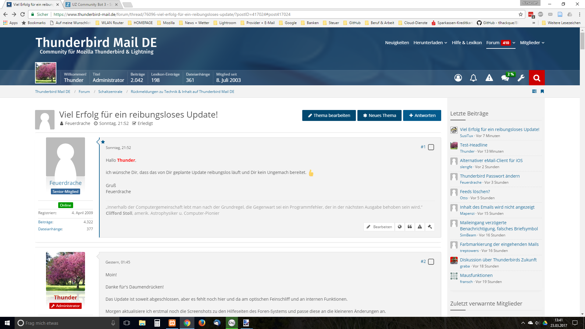Open Firefox from the Windows taskbar
The width and height of the screenshot is (585, 329).
202,323
